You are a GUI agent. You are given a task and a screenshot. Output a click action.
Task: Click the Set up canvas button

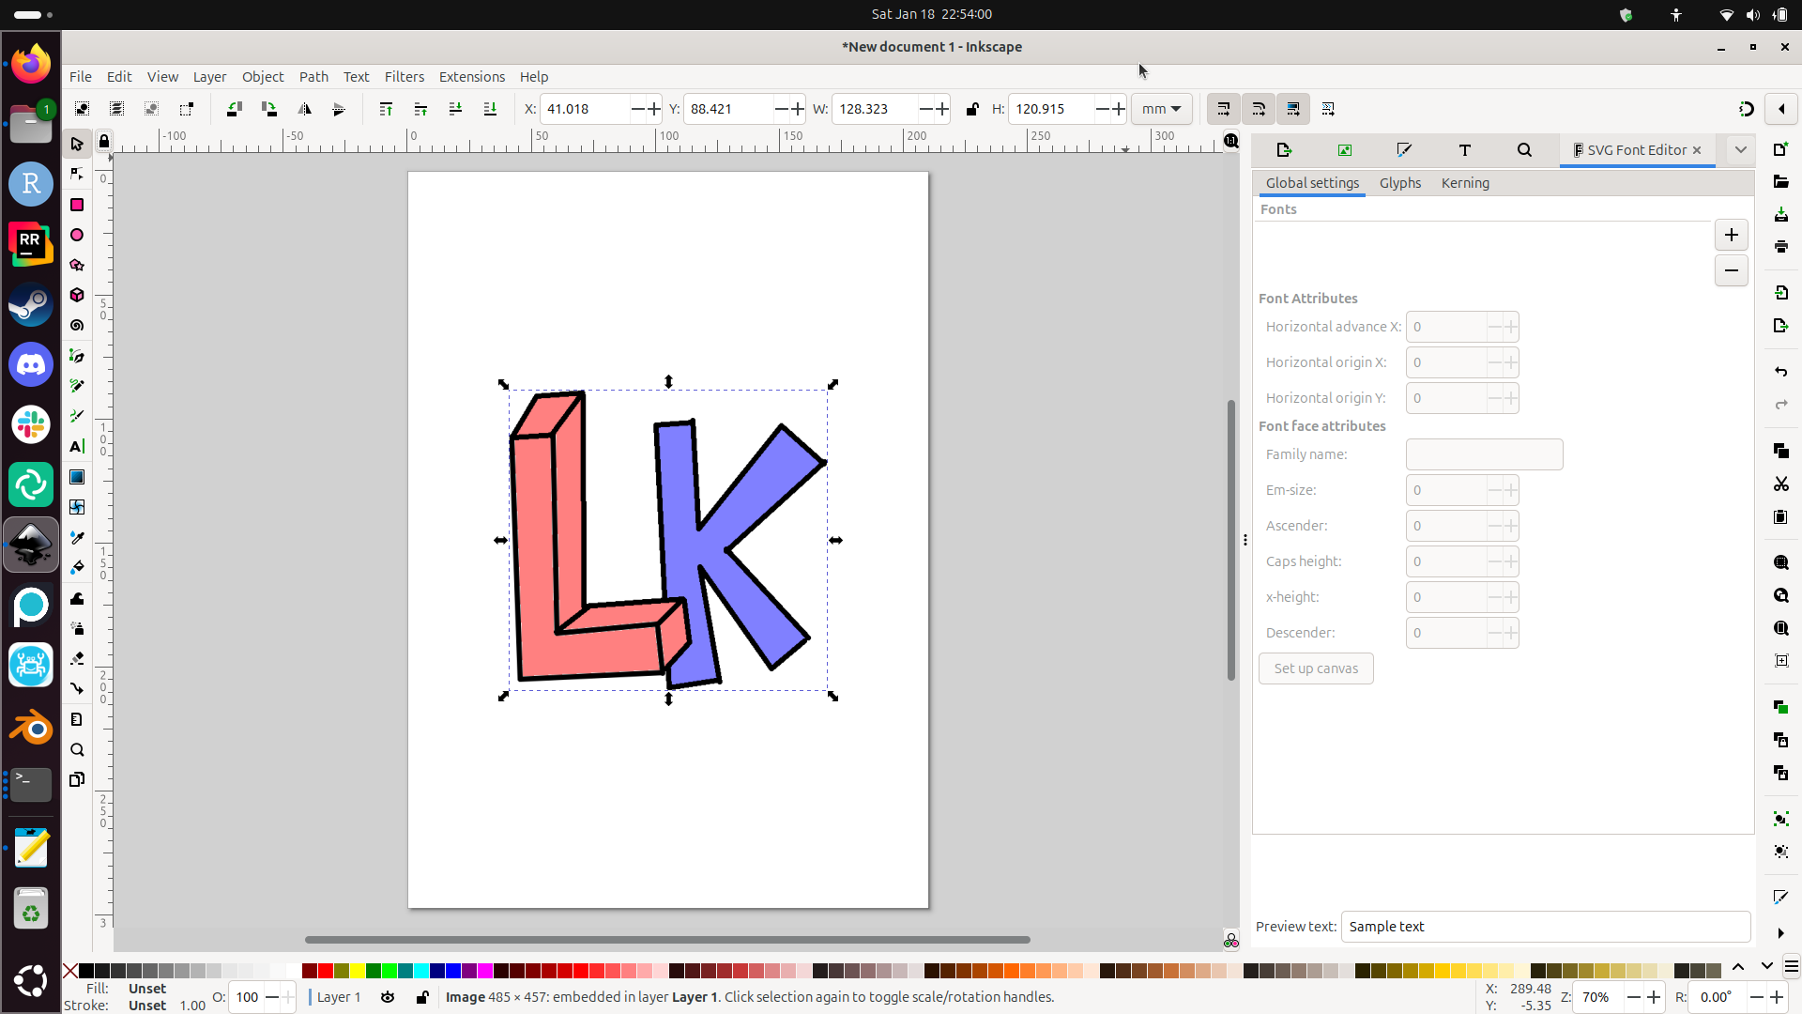click(1316, 668)
